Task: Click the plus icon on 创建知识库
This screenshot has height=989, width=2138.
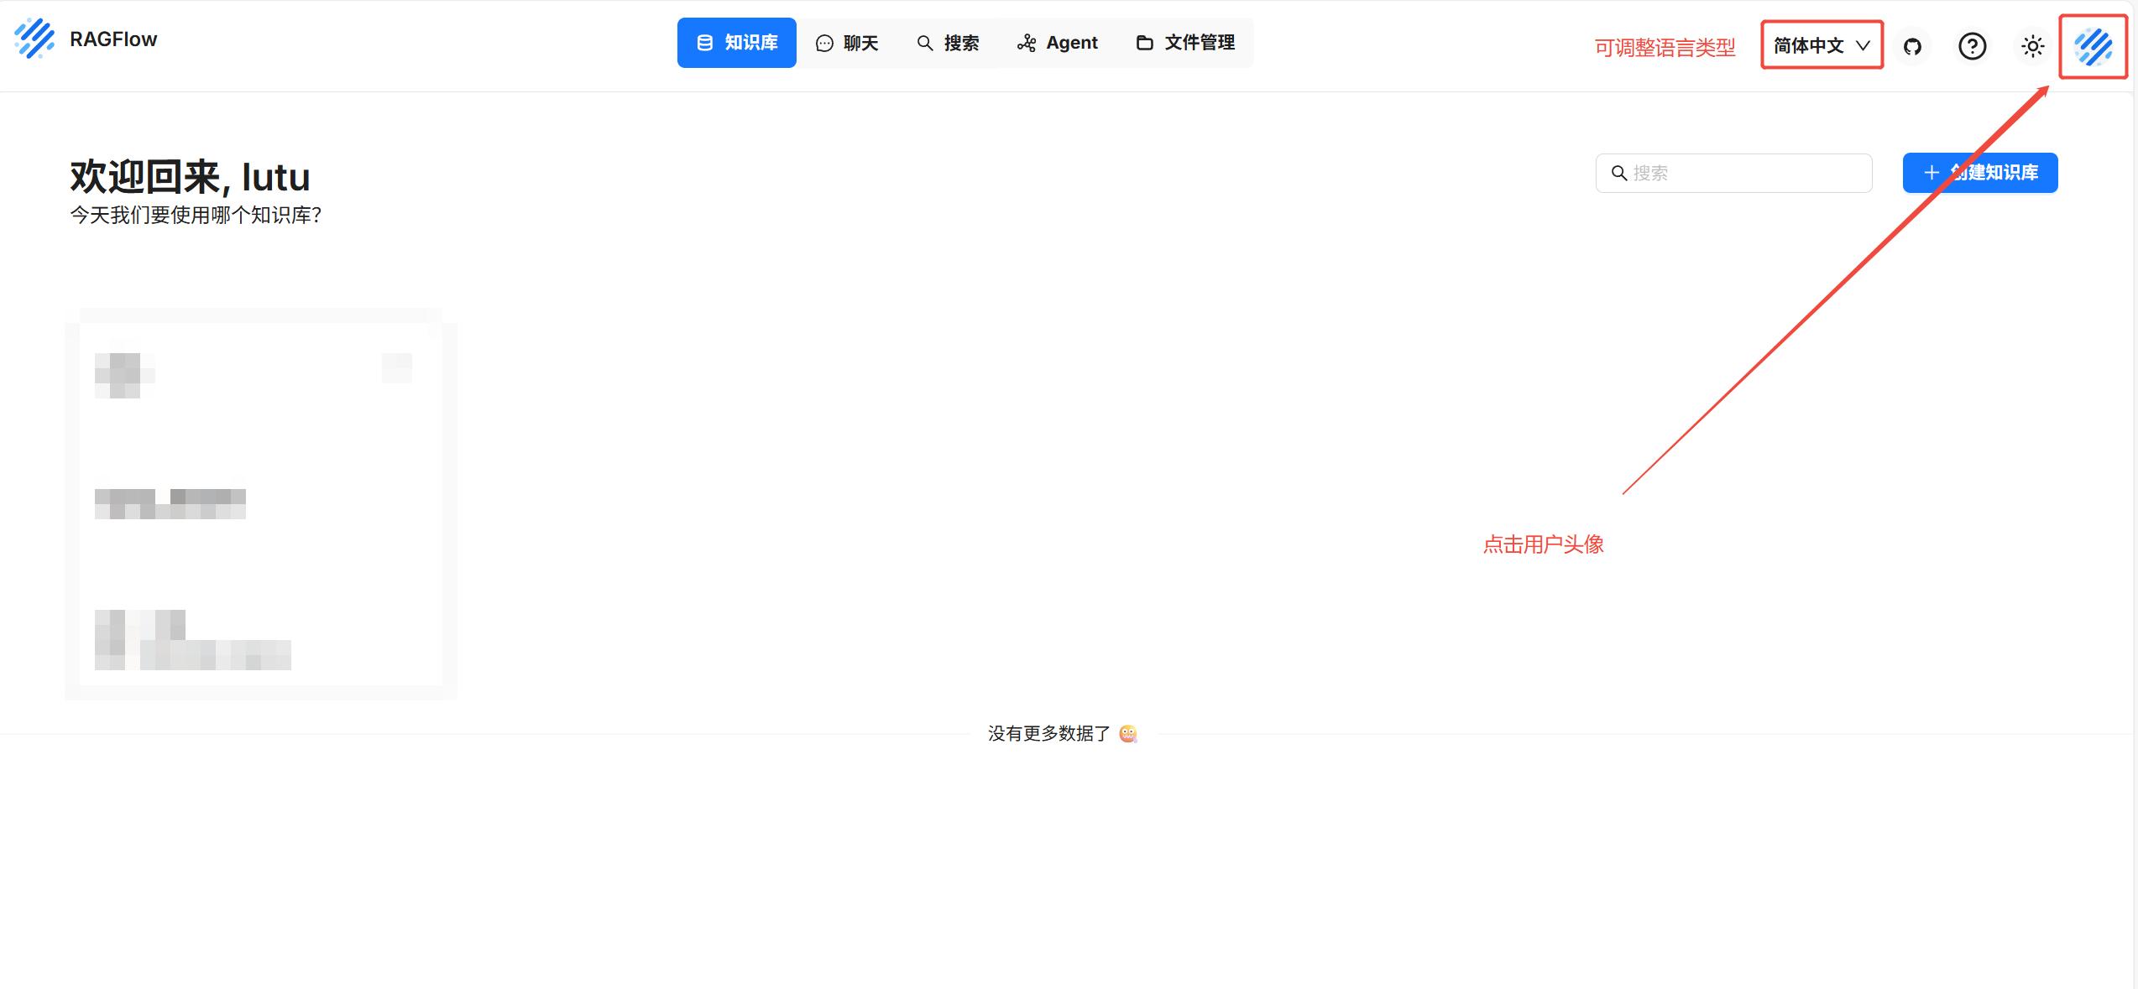Action: (1931, 173)
